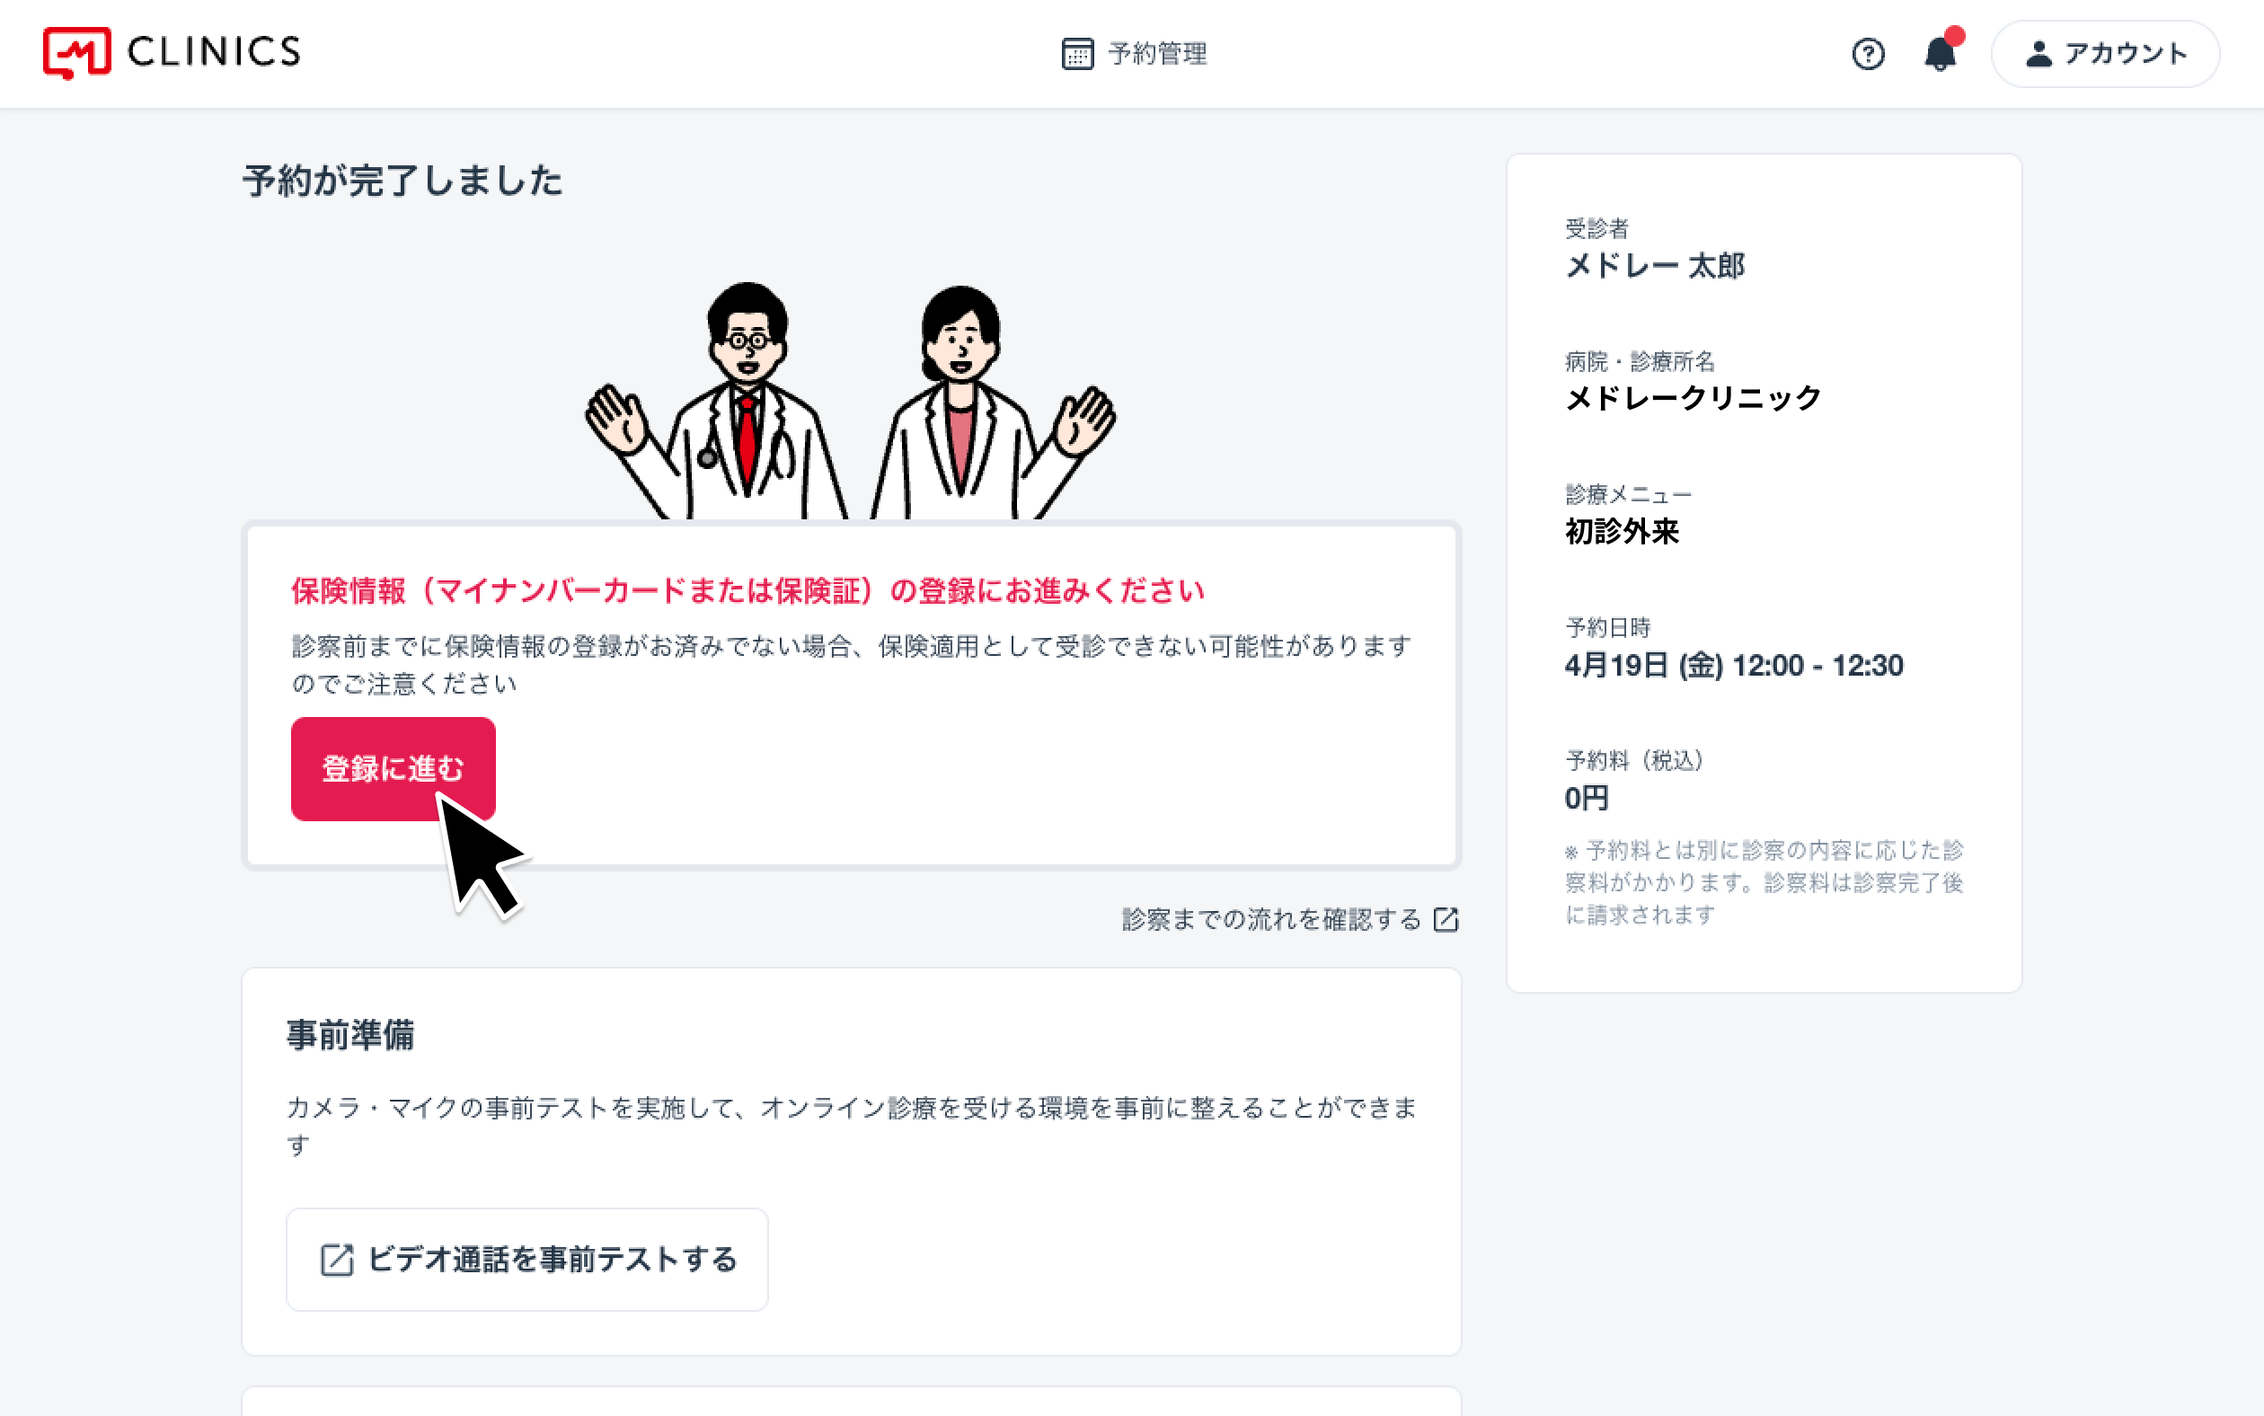Viewport: 2264px width, 1416px height.
Task: Click the person icon in the account button
Action: (2038, 54)
